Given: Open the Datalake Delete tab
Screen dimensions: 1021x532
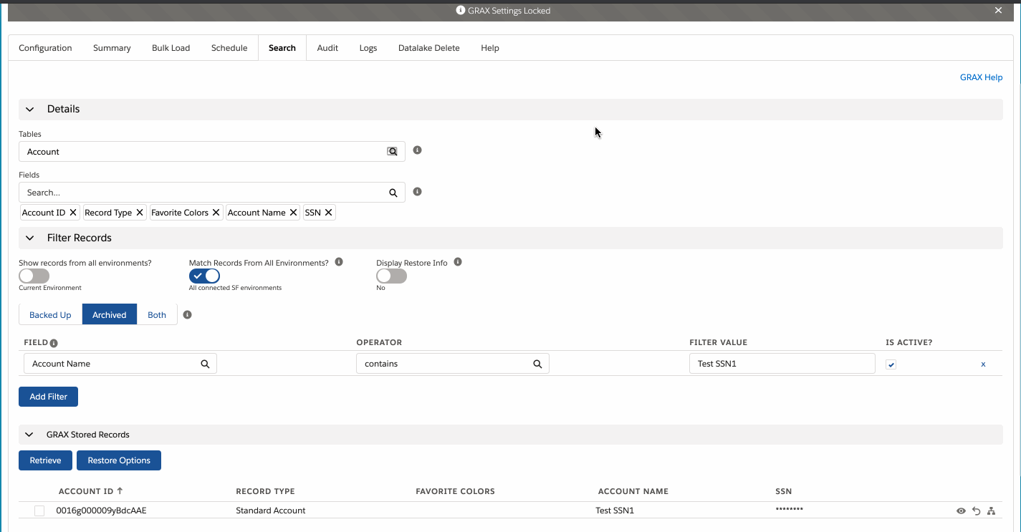Looking at the screenshot, I should pyautogui.click(x=429, y=48).
